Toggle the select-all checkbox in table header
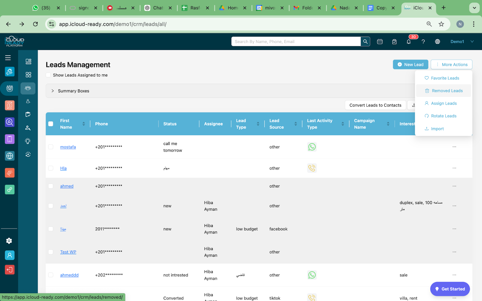Image resolution: width=482 pixels, height=301 pixels. [51, 124]
